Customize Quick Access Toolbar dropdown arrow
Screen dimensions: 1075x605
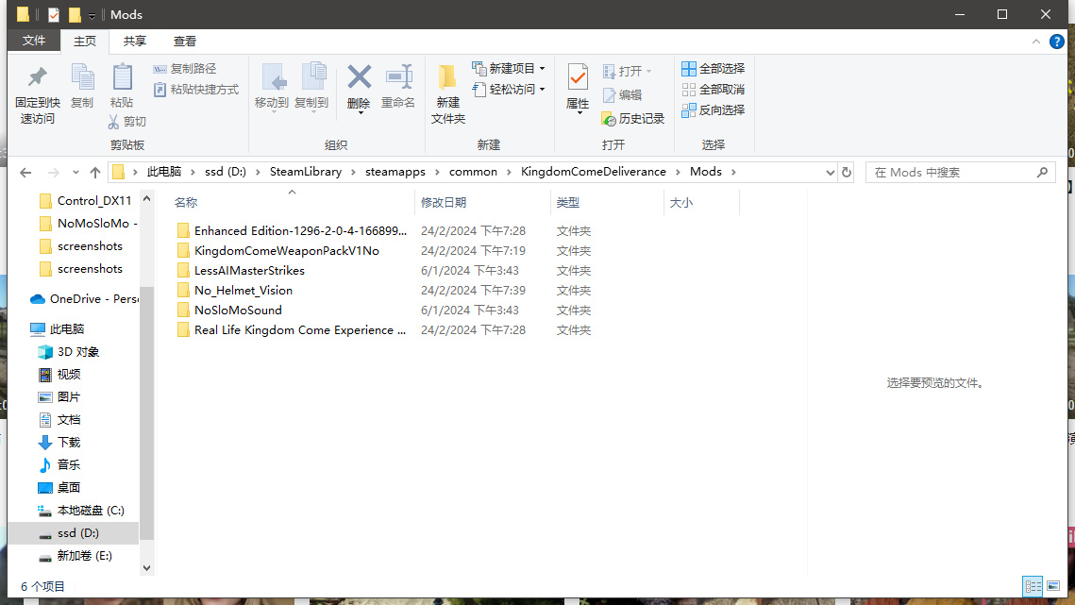click(x=92, y=15)
